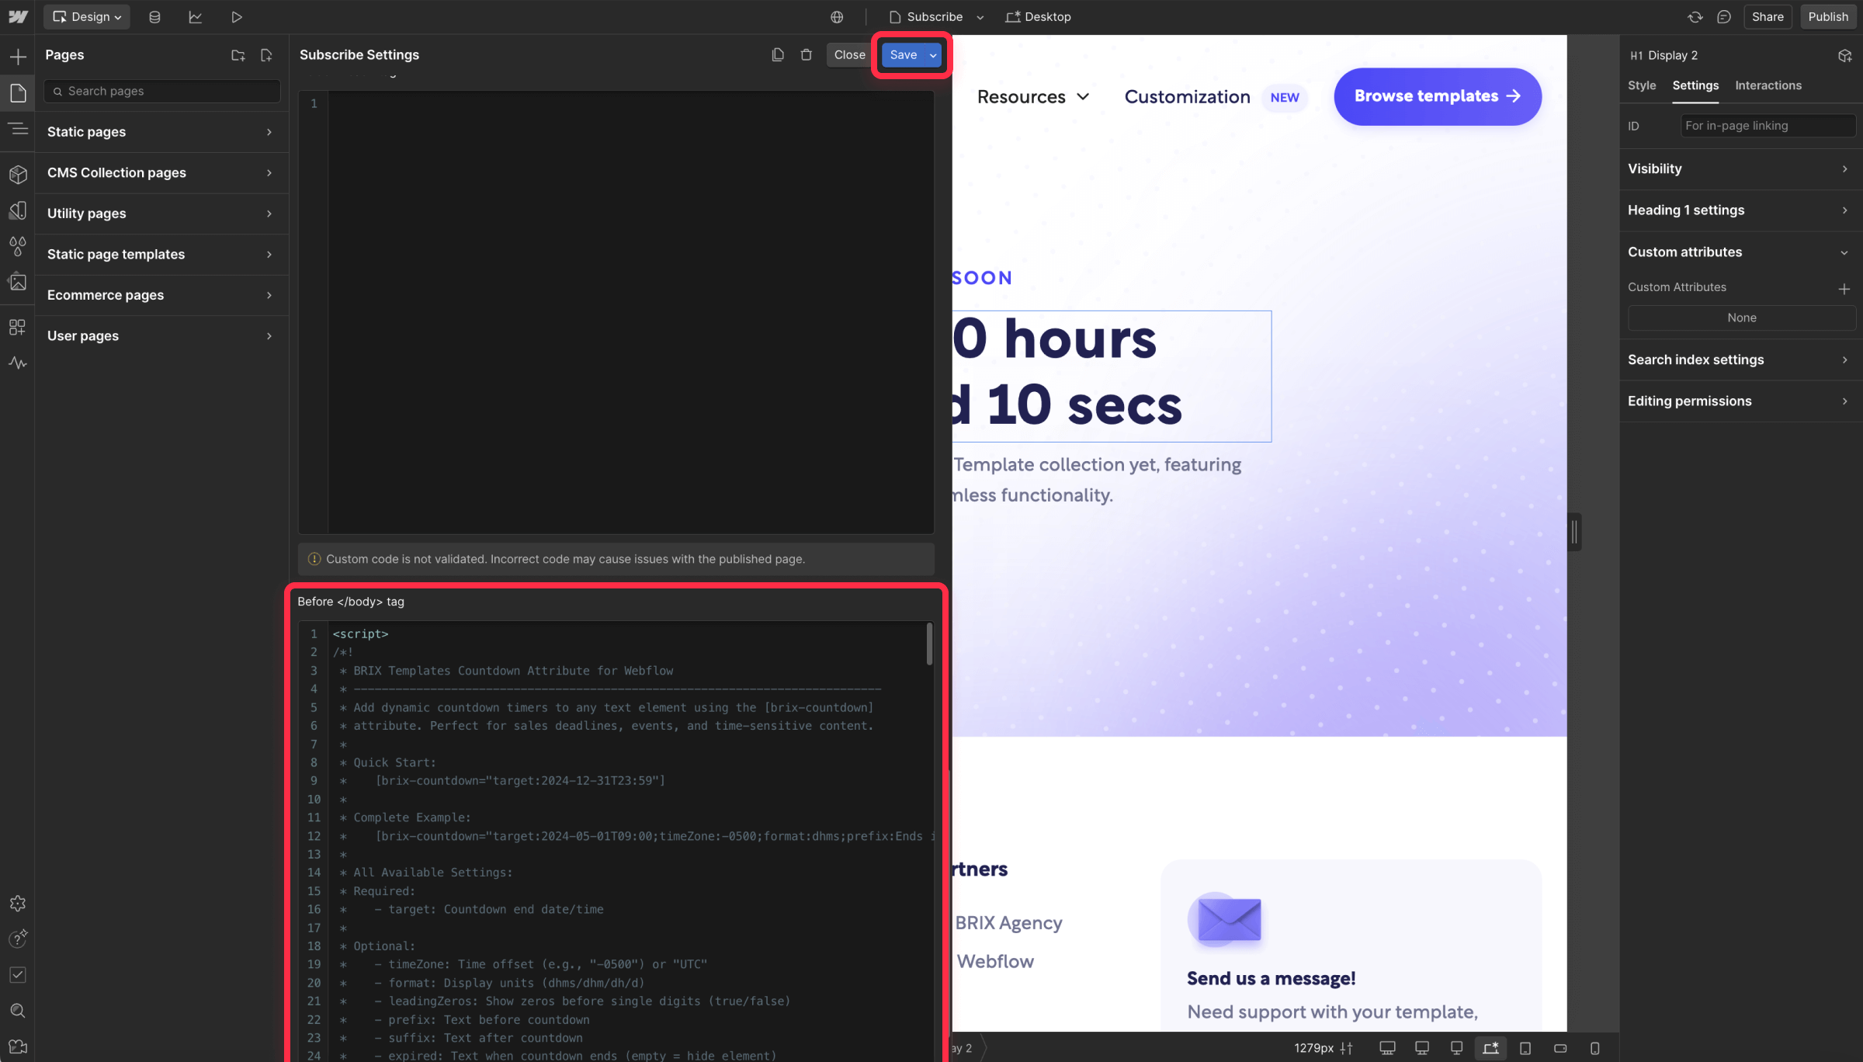Viewport: 1863px width, 1062px height.
Task: Open the video tutorials icon at sidebar bottom
Action: (x=18, y=1046)
